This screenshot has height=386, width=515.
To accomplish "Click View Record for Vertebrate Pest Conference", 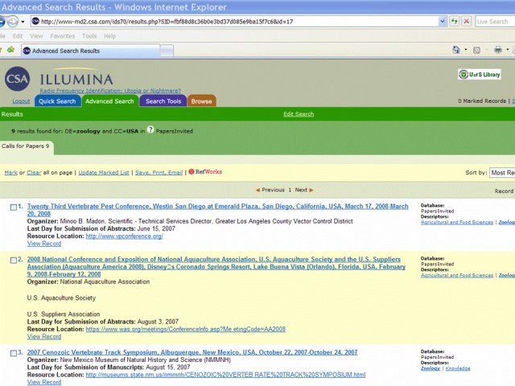I will coord(44,244).
